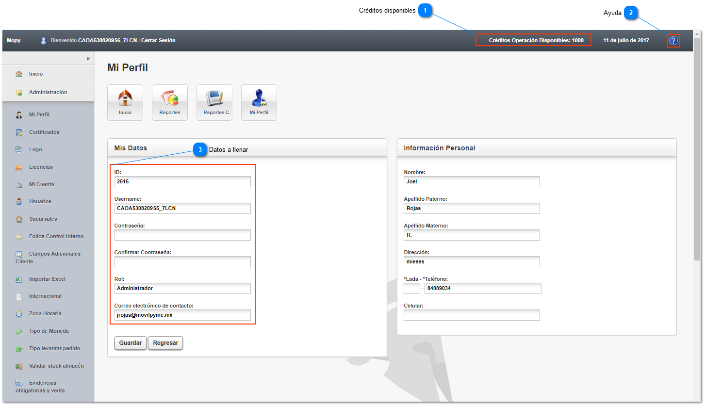Click the date 11 de julio de 2017
The height and width of the screenshot is (406, 705).
tap(626, 41)
